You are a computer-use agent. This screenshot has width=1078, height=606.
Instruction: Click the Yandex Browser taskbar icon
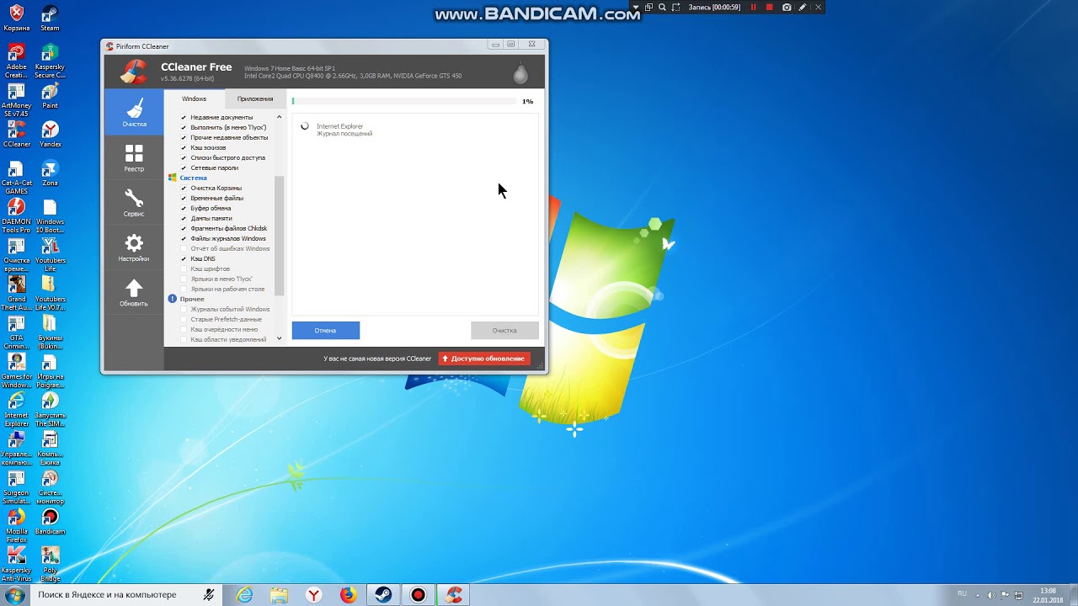point(313,595)
